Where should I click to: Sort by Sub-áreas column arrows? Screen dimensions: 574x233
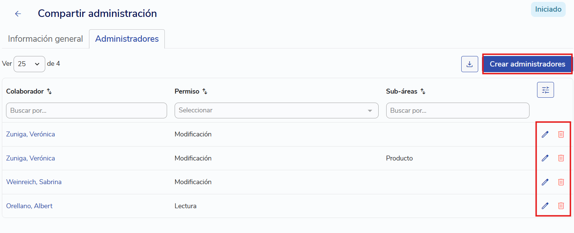423,91
